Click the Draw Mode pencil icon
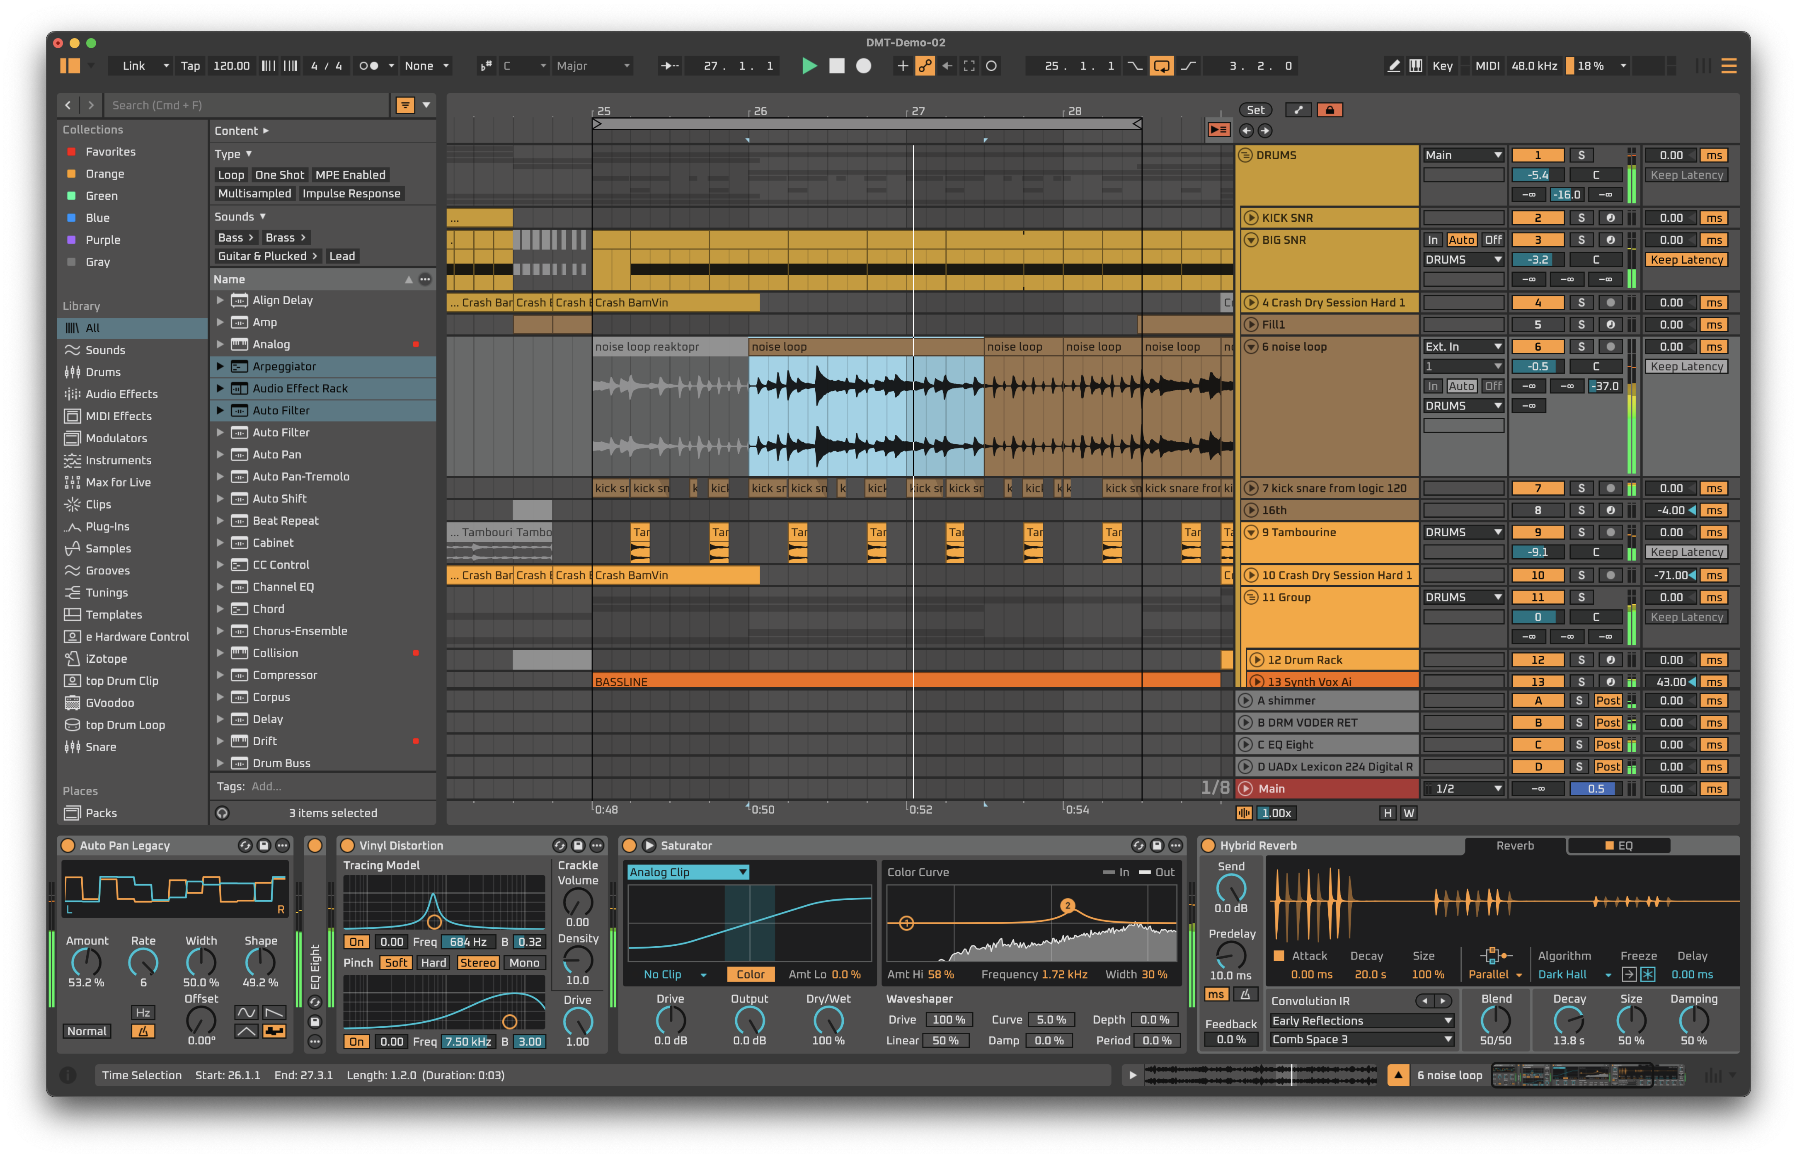Image resolution: width=1797 pixels, height=1158 pixels. 1393,66
